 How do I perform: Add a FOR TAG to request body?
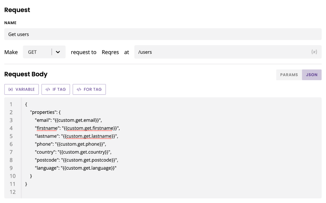(89, 89)
